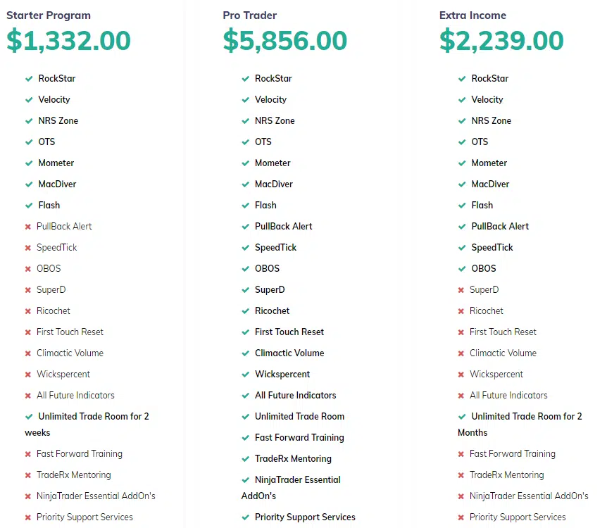Click Pro Trader Climactic Volume feature text

(x=289, y=353)
